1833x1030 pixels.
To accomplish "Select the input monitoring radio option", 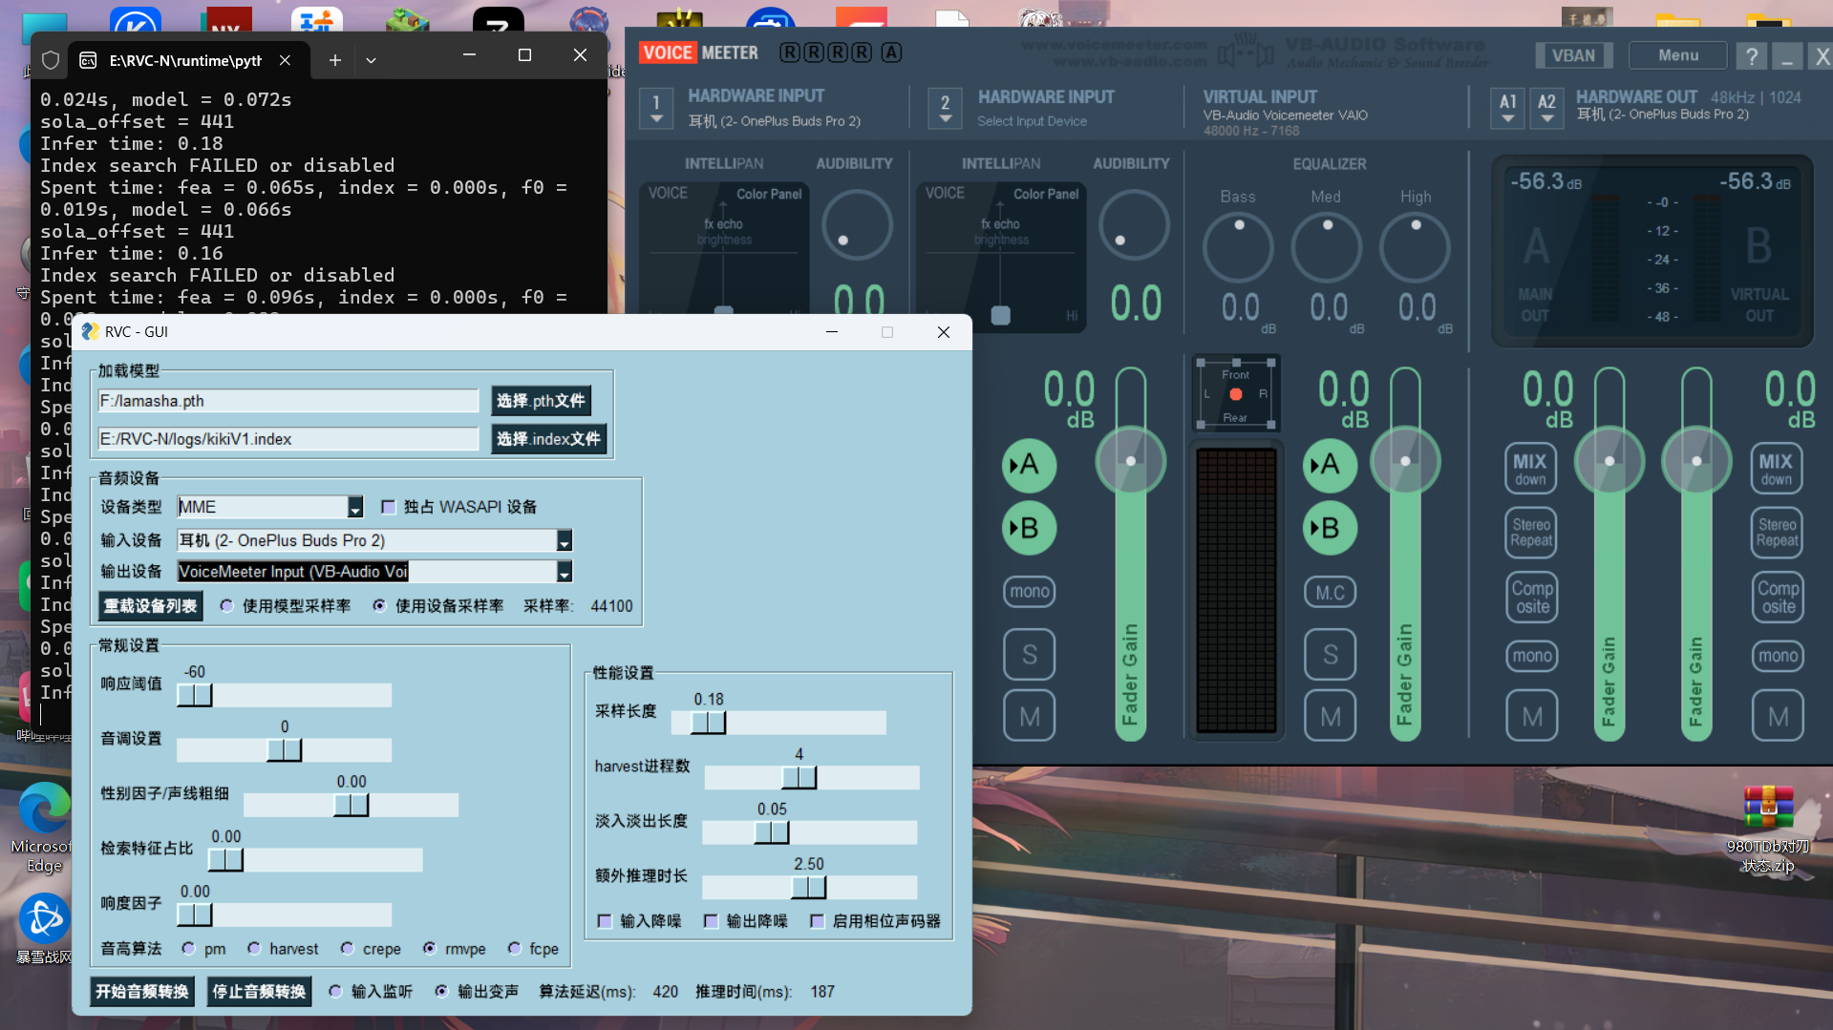I will [x=335, y=991].
